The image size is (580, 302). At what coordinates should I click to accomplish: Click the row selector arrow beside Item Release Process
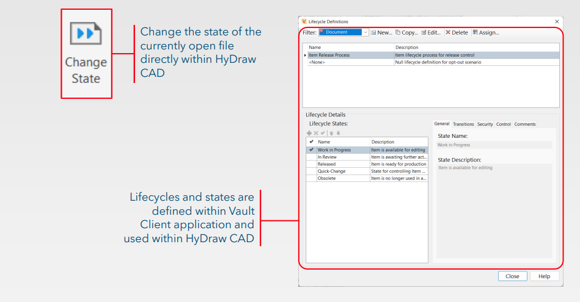[305, 55]
